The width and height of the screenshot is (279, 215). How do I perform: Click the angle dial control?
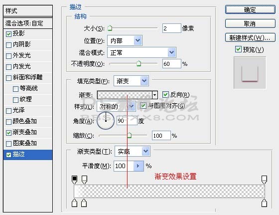[x=106, y=121]
